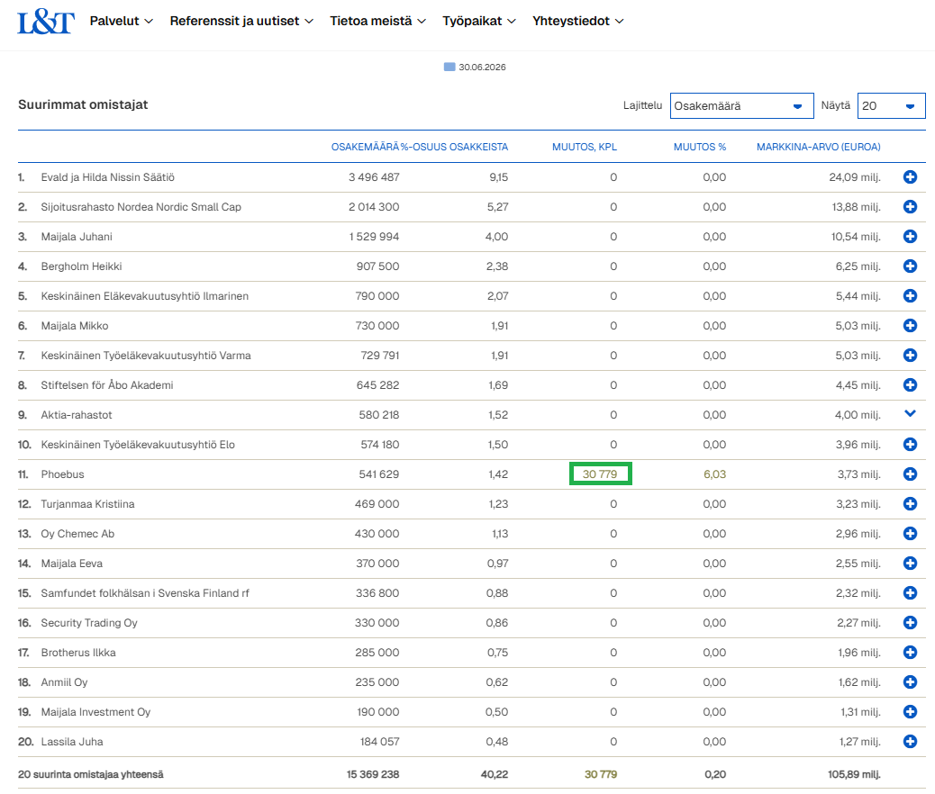Click plus icon for Lassila Juha
Image resolution: width=935 pixels, height=794 pixels.
[910, 742]
